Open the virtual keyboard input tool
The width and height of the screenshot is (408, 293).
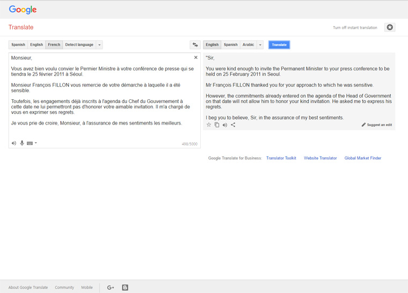(30, 143)
